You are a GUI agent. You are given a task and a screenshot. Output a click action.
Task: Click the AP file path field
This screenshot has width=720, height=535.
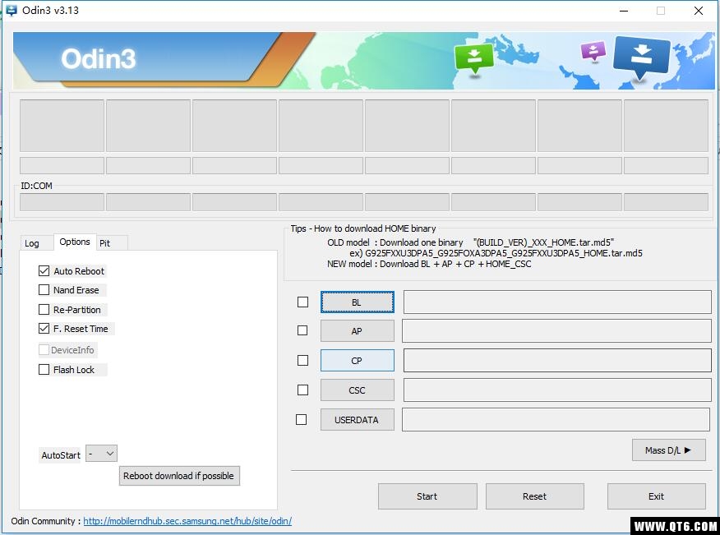(556, 330)
